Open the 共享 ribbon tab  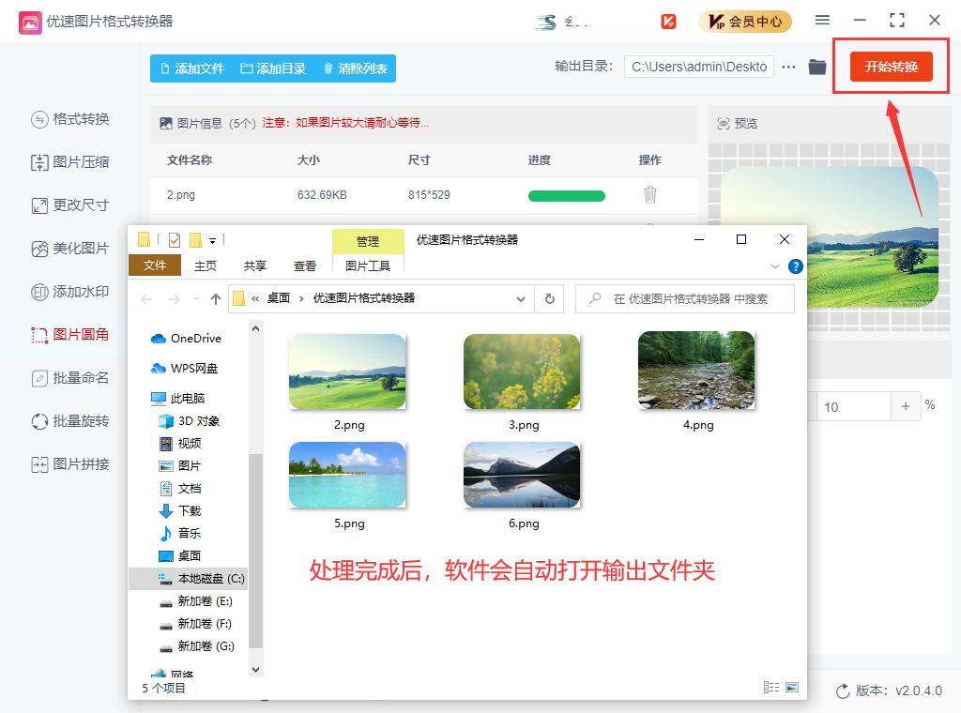point(255,265)
